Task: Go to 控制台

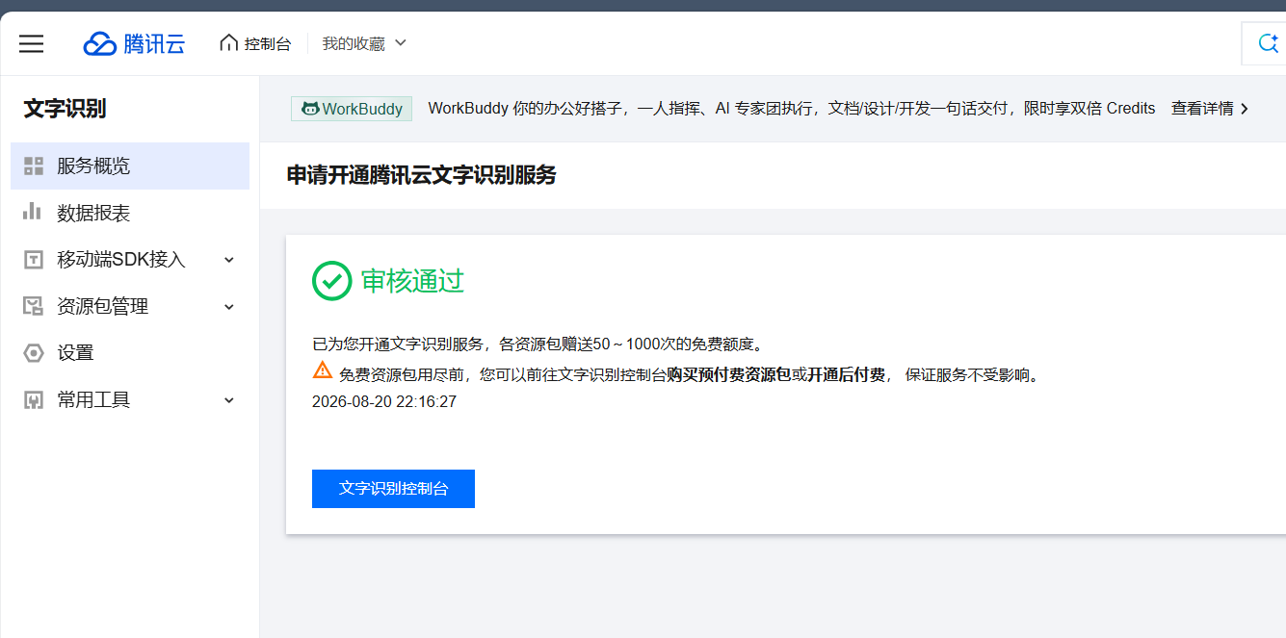Action: (255, 43)
